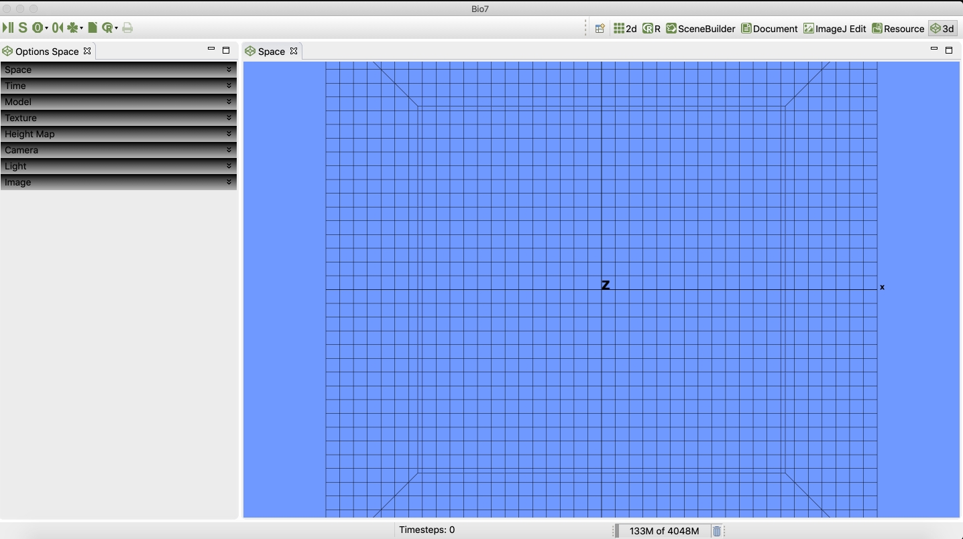Click the heap memory status bar
This screenshot has width=963, height=539.
pyautogui.click(x=663, y=531)
